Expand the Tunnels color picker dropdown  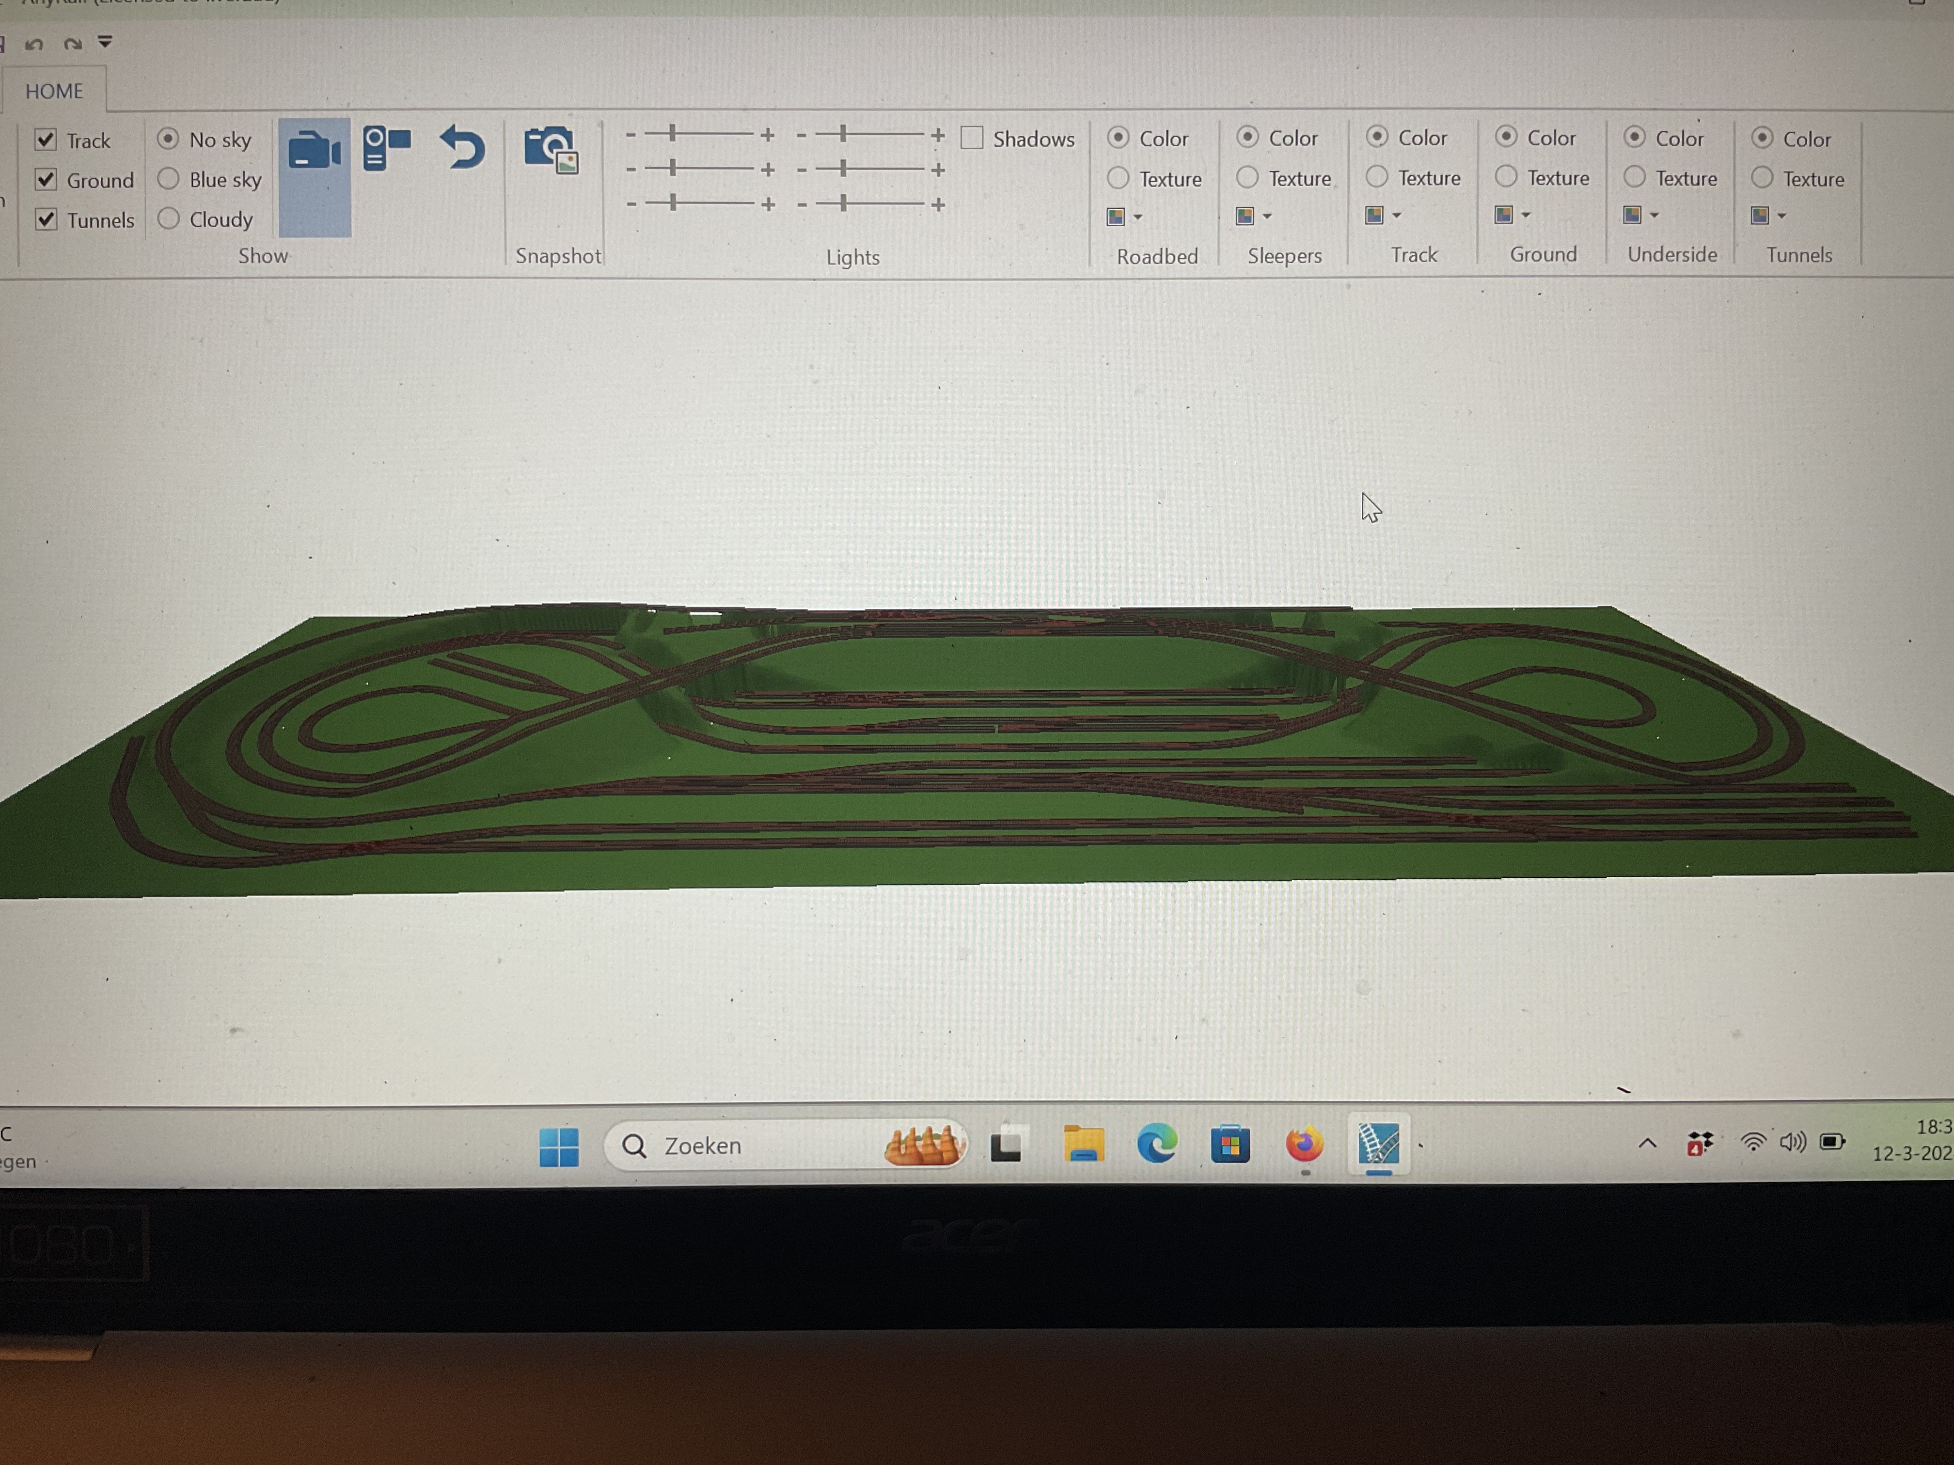coord(1782,216)
